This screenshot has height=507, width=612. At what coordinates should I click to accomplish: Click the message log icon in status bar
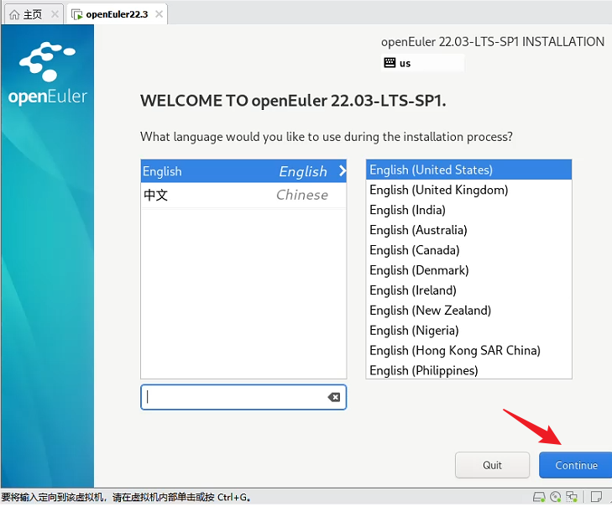point(596,497)
